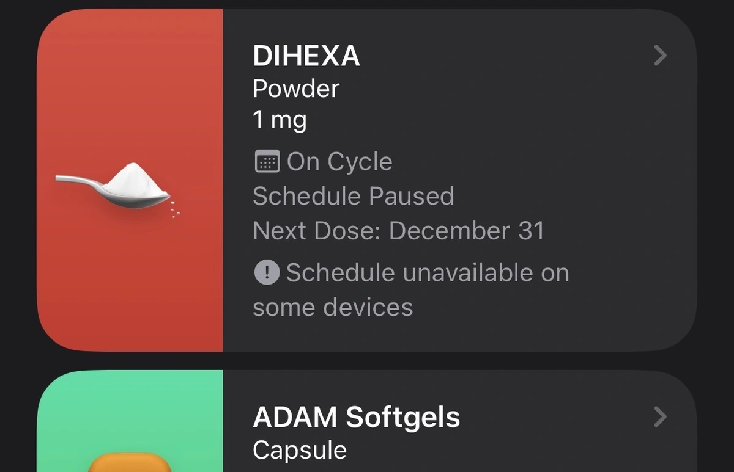Viewport: 734px width, 472px height.
Task: Click the 'some devices' text line
Action: coord(333,307)
